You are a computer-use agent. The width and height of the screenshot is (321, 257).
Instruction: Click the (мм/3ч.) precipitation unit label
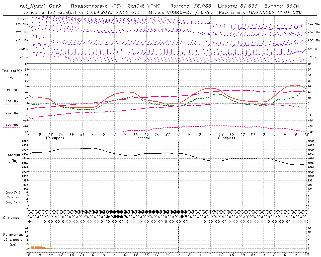(x=13, y=192)
